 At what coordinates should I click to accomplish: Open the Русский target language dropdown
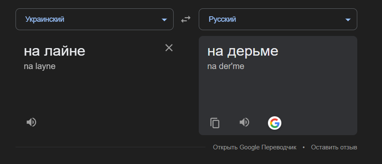(278, 19)
